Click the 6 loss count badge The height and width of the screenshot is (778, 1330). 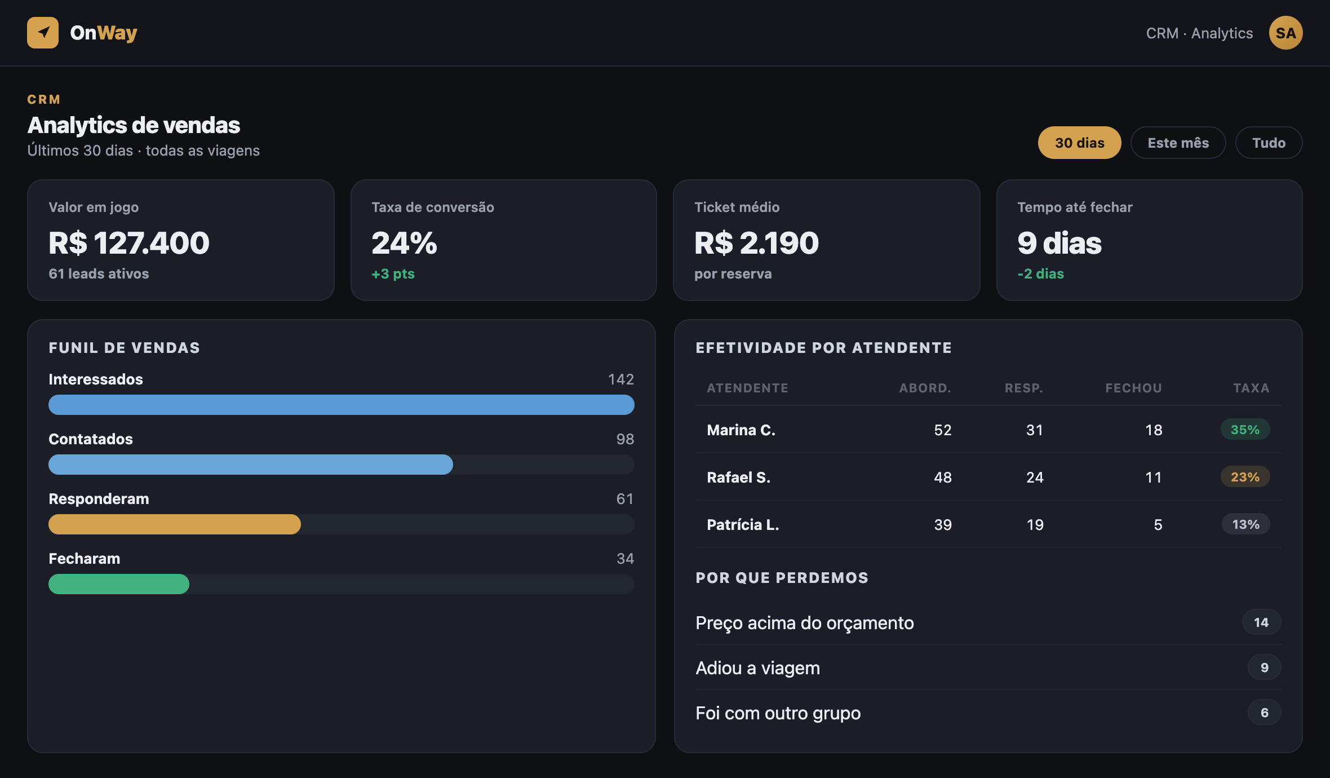point(1264,713)
